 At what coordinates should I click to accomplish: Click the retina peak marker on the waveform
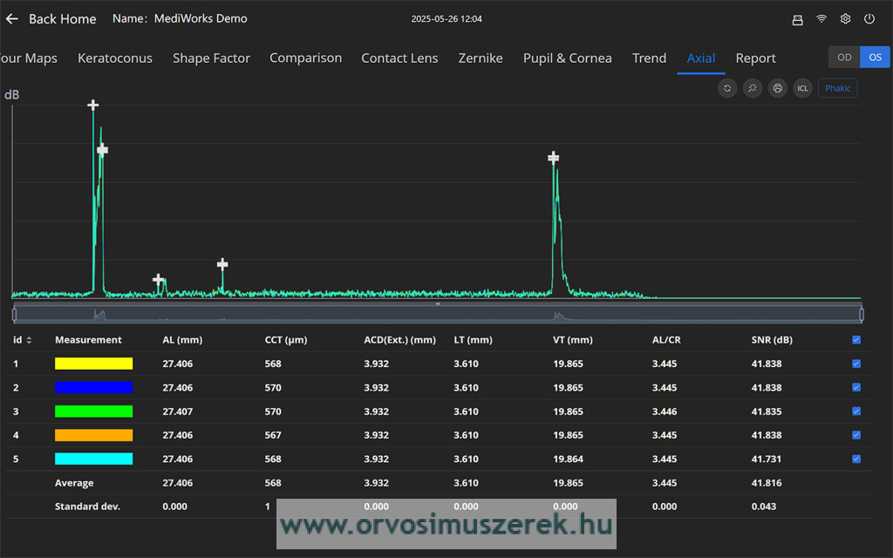point(553,158)
